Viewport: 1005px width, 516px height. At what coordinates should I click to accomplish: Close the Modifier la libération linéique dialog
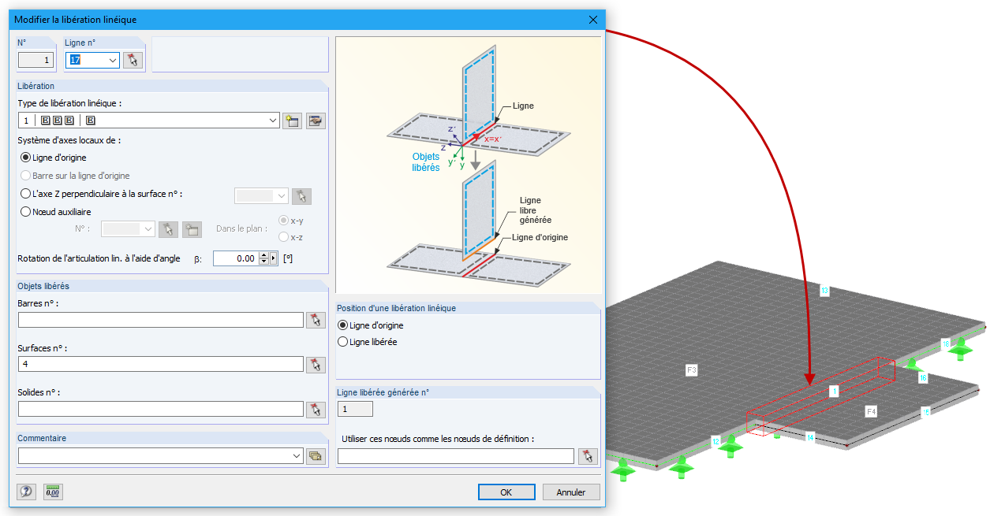pos(592,20)
